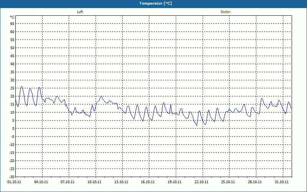The image size is (307, 192).
Task: Click the 01.10.11 date label
Action: click(14, 182)
